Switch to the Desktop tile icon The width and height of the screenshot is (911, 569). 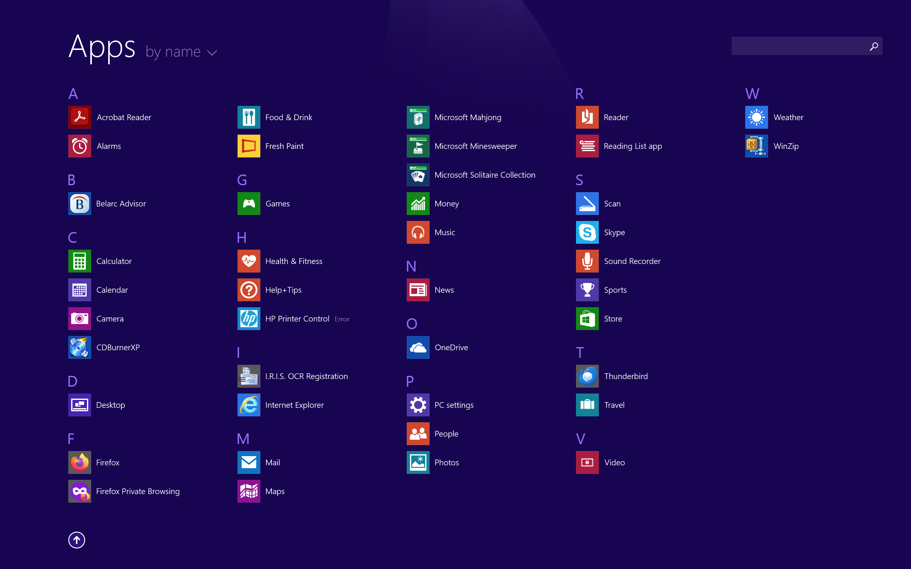79,405
